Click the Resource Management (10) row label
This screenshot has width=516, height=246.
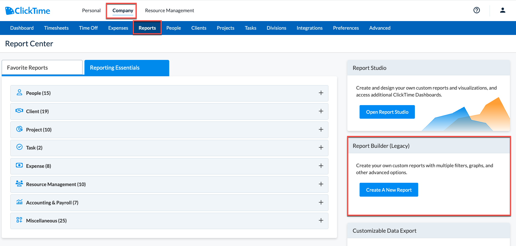(56, 184)
